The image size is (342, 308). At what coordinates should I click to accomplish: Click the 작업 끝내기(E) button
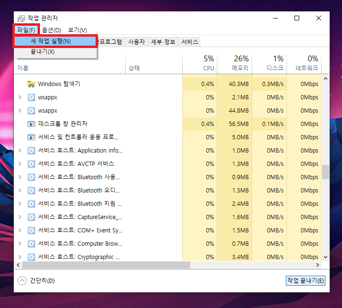pyautogui.click(x=305, y=280)
